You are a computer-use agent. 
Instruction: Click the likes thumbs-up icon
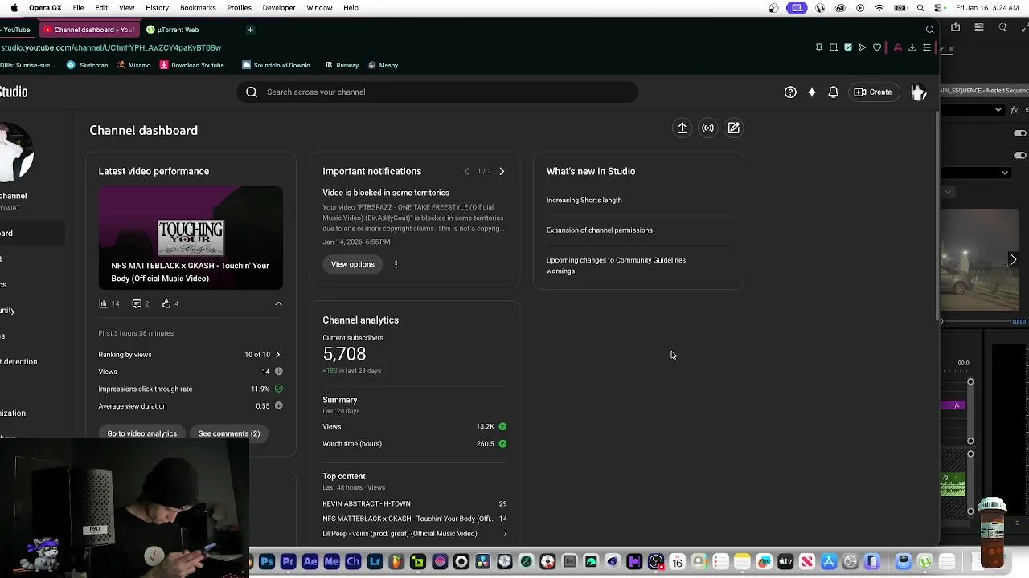pos(166,303)
